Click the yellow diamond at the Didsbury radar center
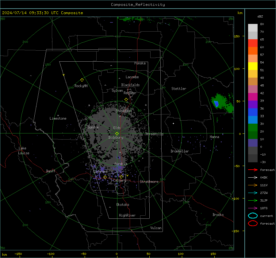Viewport: 276px width, 258px height. 117,133
